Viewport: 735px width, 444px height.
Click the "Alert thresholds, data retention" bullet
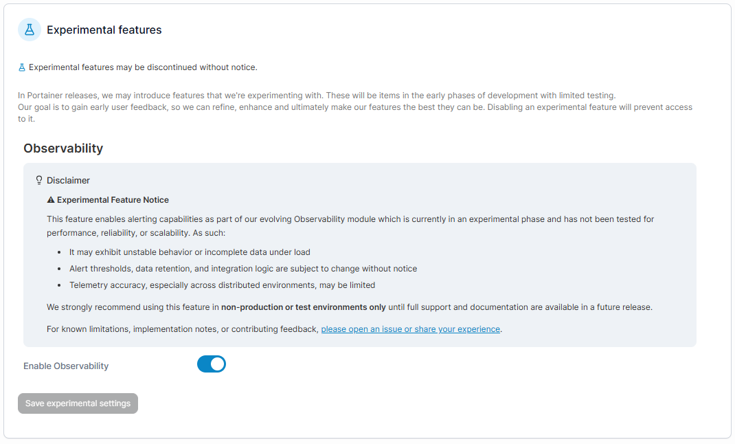pos(243,269)
